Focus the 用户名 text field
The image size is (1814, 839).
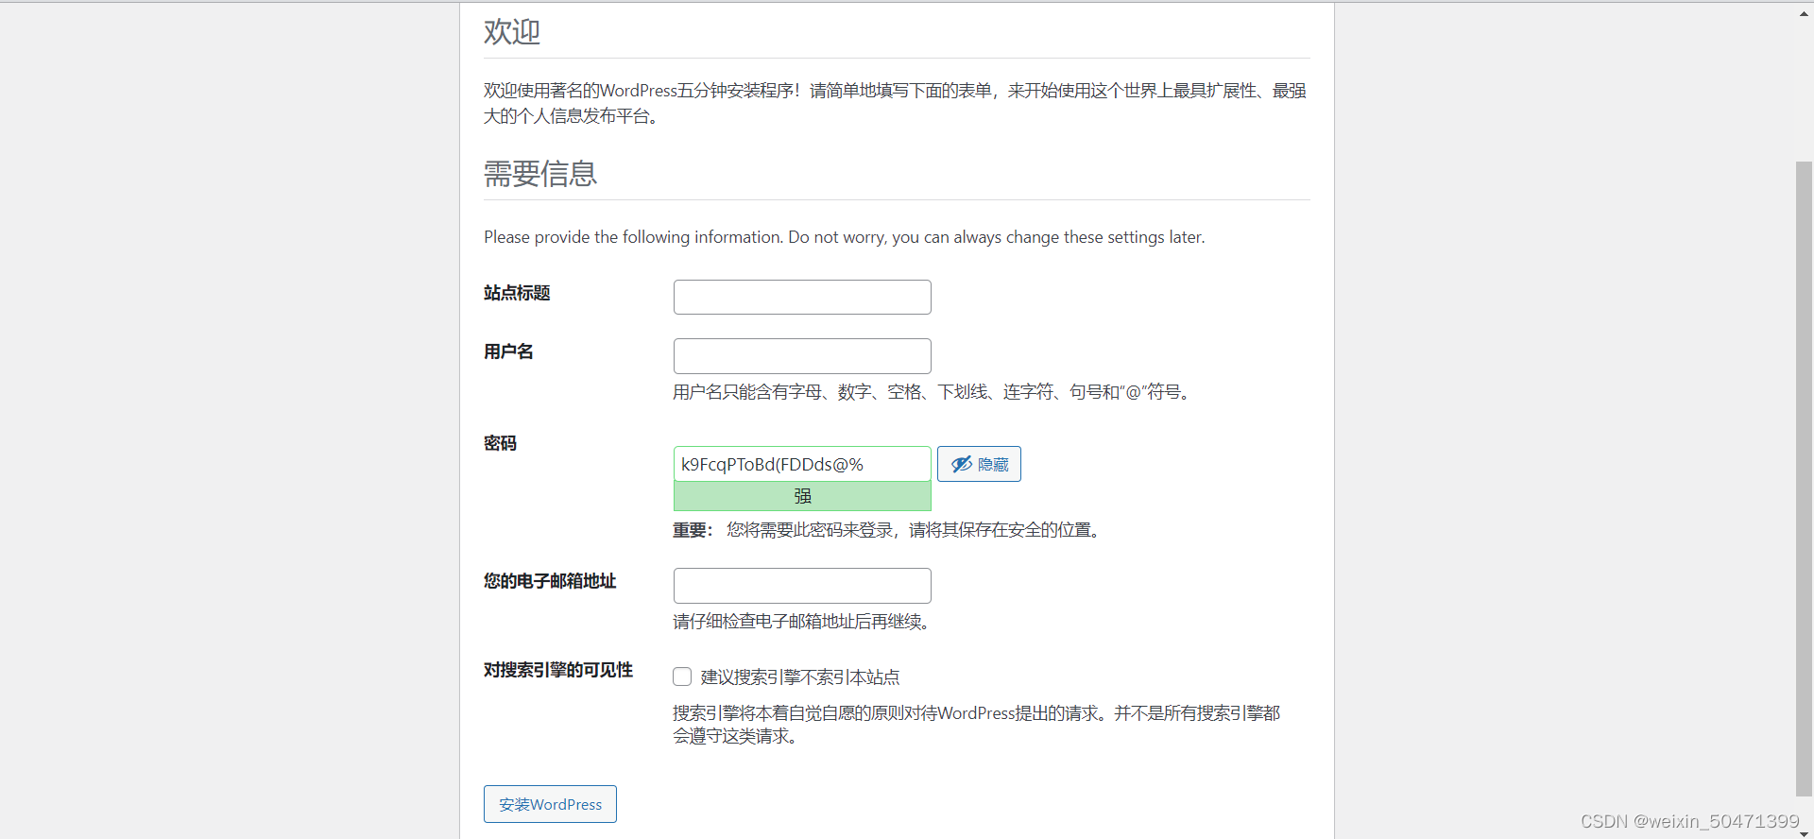[802, 356]
